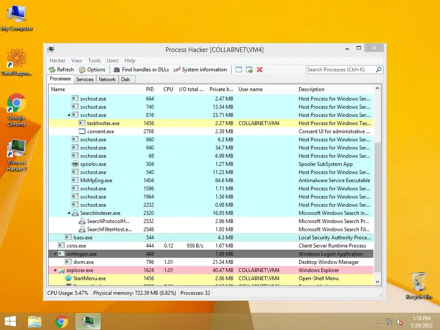Click Process Hacker title bar icon
This screenshot has height=330, width=440.
coord(51,50)
